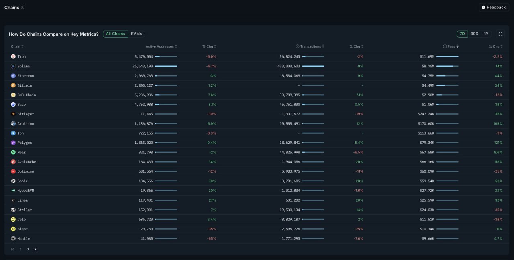Click the Ton chain logo icon
Viewport: 514px width, 260px height.
click(x=13, y=133)
